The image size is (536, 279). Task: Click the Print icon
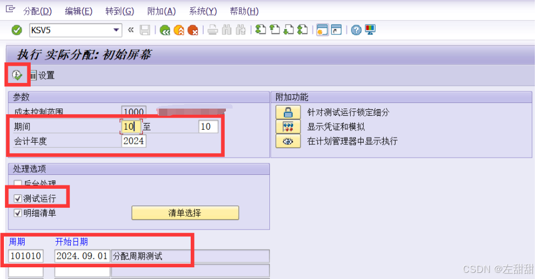point(213,30)
